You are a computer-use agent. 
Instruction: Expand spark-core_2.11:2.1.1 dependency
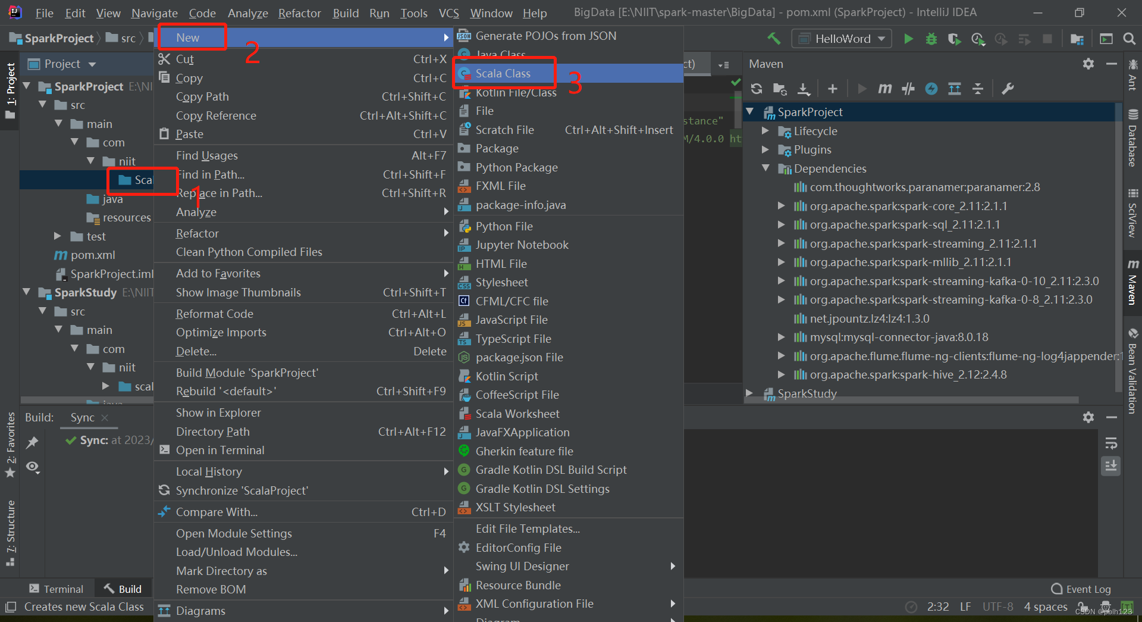point(781,206)
